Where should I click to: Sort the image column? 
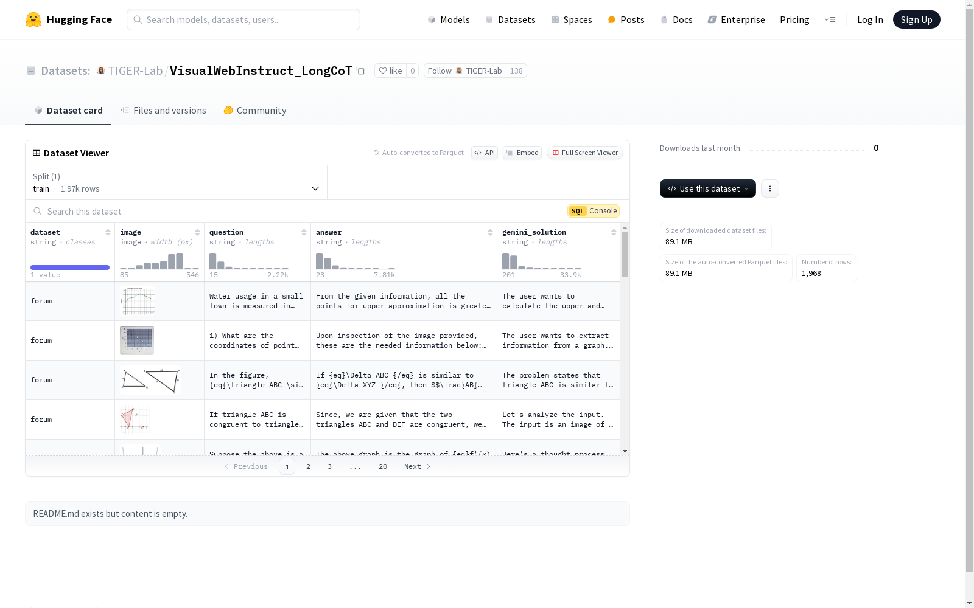pos(197,232)
